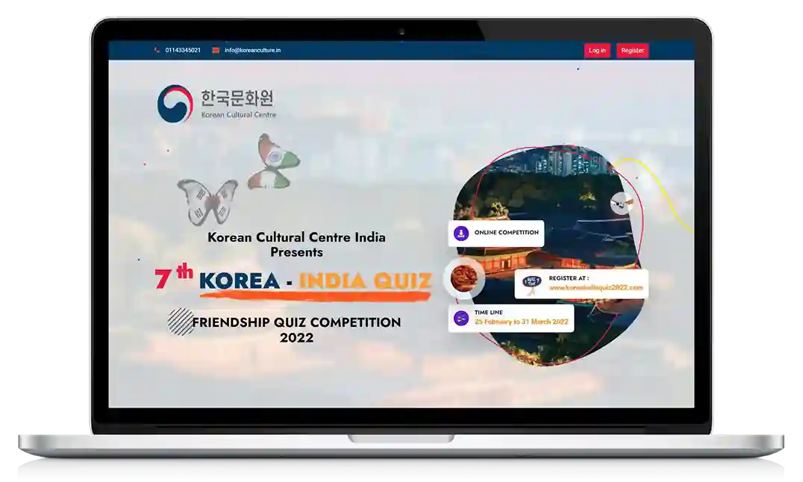Click the 'INDIA QUIZ' orange title
Screen dimensions: 803x482
pyautogui.click(x=365, y=281)
